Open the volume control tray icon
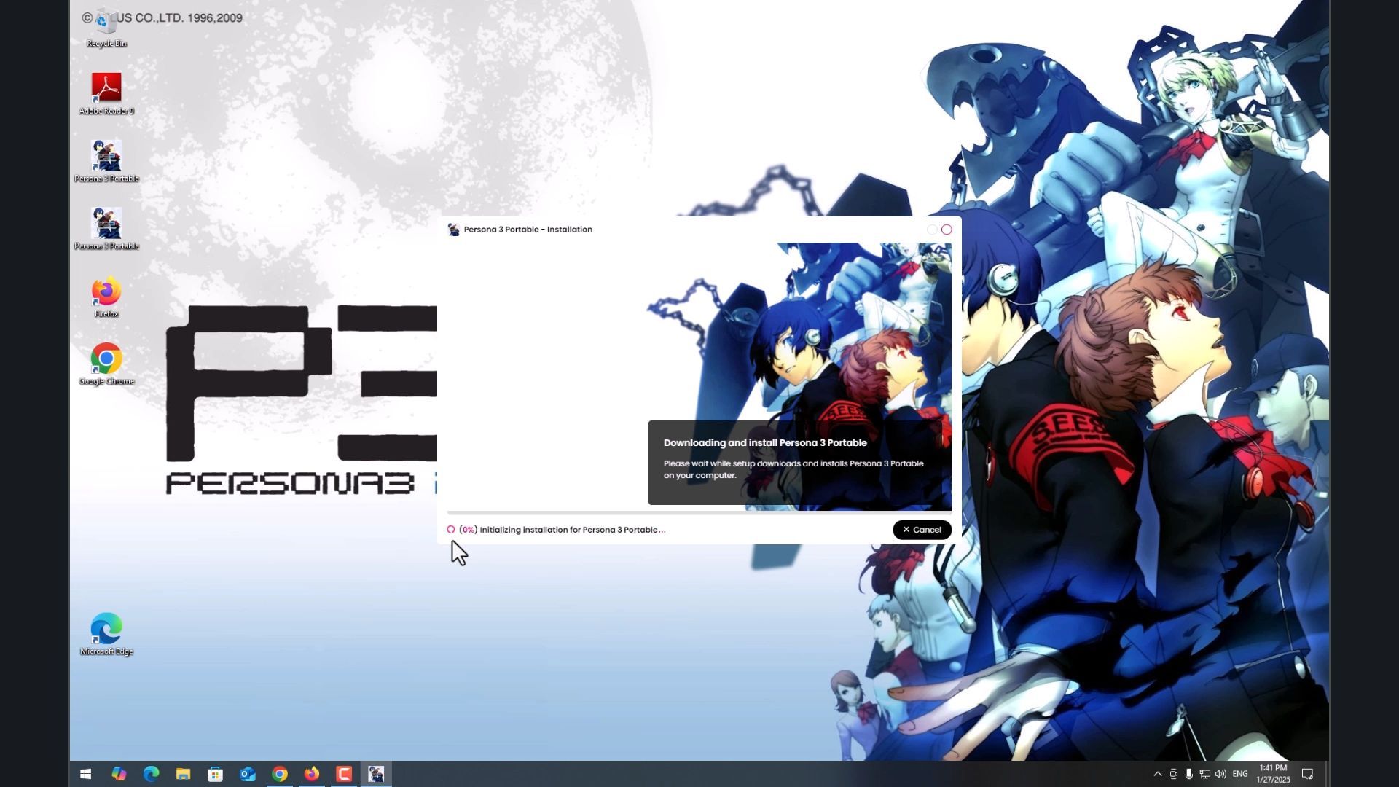 (x=1220, y=774)
